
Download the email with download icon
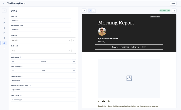(174, 11)
